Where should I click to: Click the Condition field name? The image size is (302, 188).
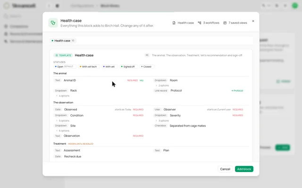pyautogui.click(x=76, y=116)
